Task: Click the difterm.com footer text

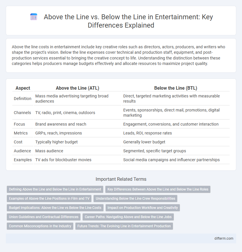Action: tap(224, 238)
